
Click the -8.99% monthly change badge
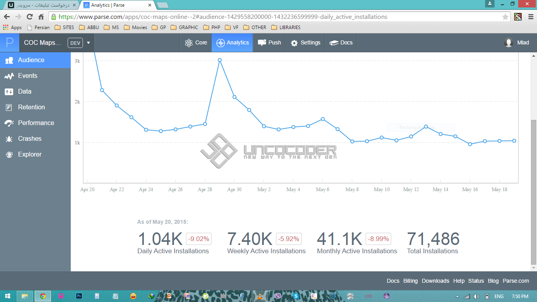tap(378, 239)
